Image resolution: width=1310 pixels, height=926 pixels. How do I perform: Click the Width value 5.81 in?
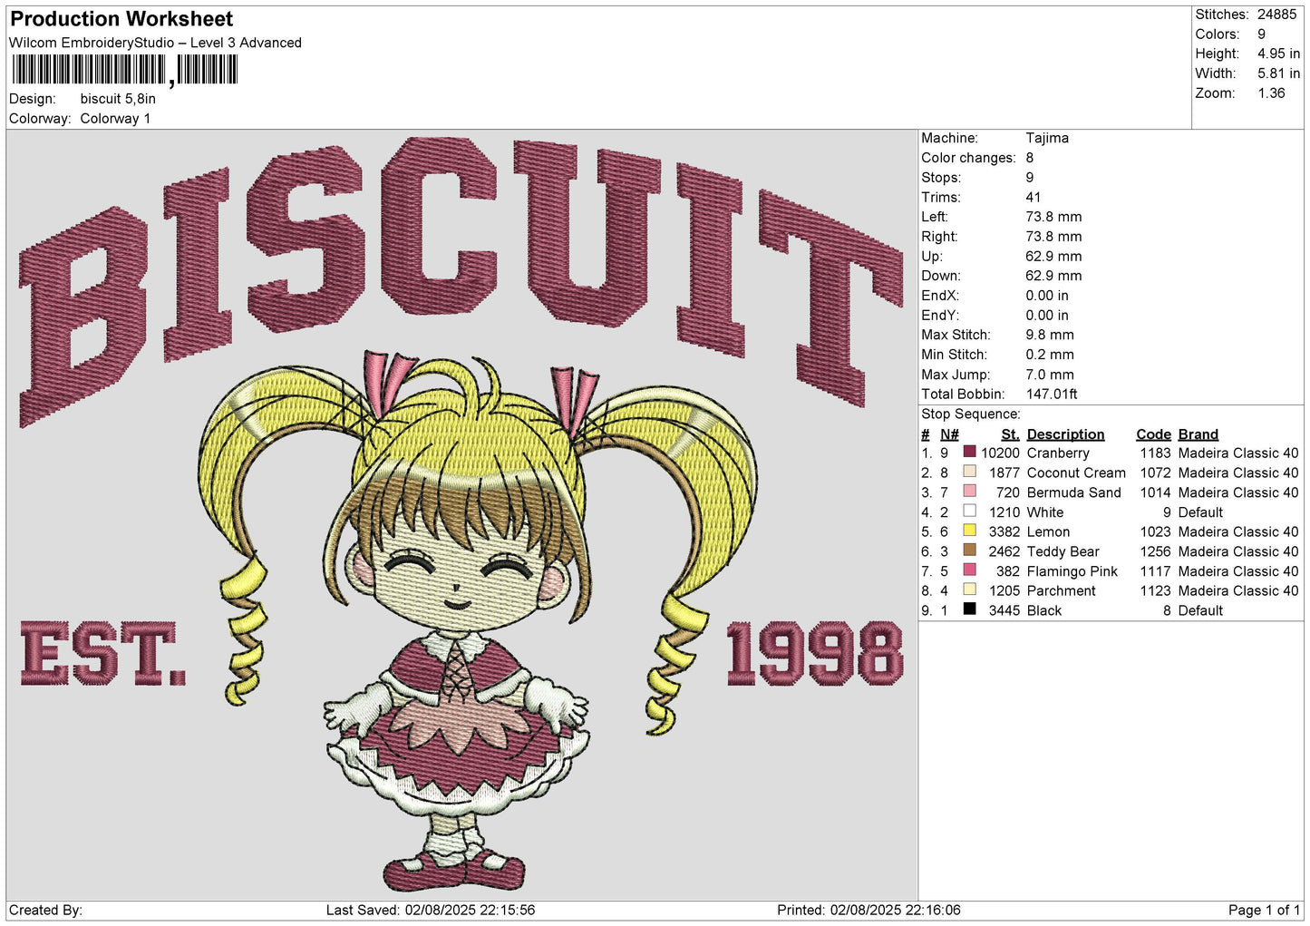click(1278, 73)
